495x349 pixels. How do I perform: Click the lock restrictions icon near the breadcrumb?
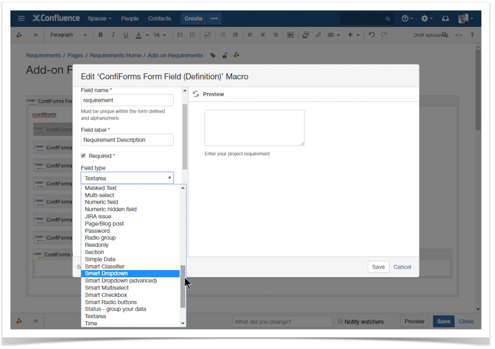[224, 55]
